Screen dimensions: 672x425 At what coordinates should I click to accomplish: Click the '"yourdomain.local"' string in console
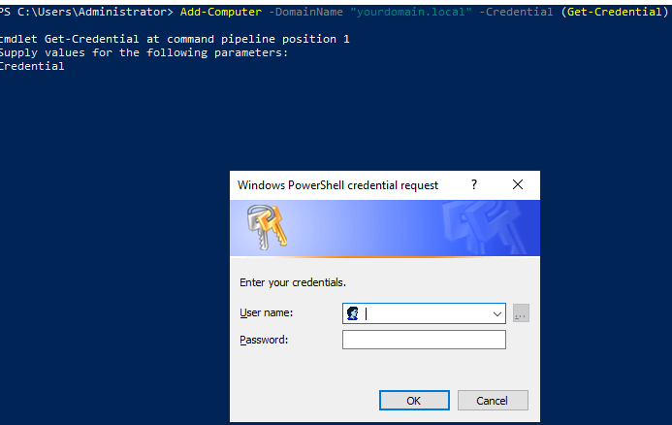(x=410, y=12)
